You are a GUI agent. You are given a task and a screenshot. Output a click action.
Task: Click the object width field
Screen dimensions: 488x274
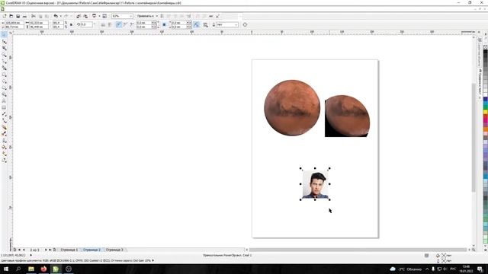pos(39,23)
